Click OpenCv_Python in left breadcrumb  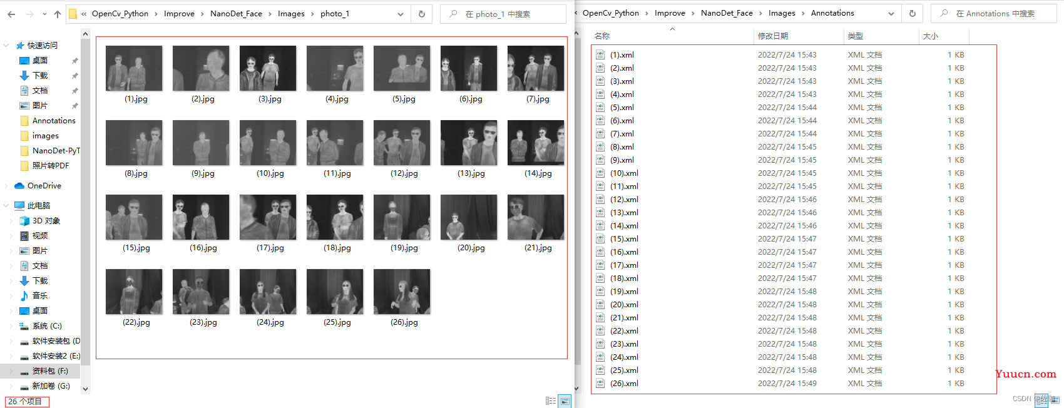tap(120, 14)
